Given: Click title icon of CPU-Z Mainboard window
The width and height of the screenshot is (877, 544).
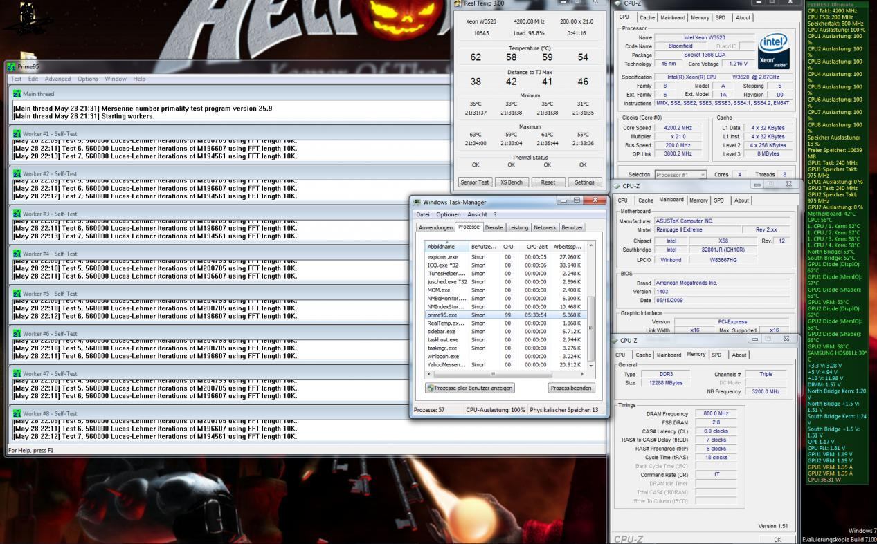Looking at the screenshot, I should click(x=617, y=186).
